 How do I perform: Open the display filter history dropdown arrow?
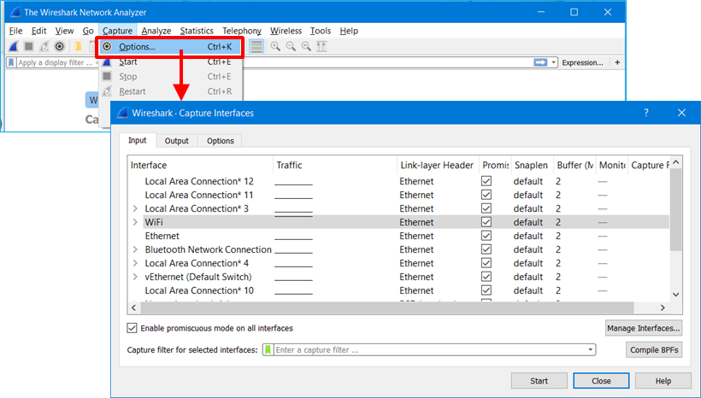point(553,62)
